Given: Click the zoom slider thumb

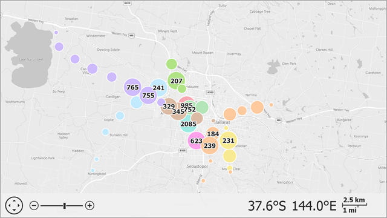Looking at the screenshot, I should click(65, 206).
